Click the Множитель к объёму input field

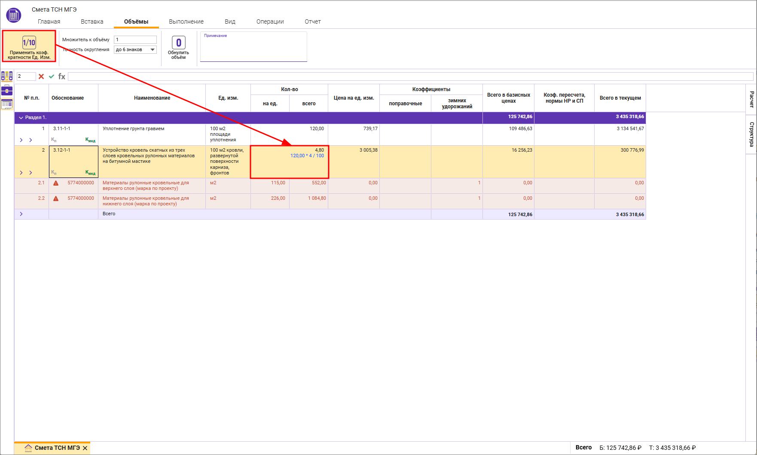135,40
